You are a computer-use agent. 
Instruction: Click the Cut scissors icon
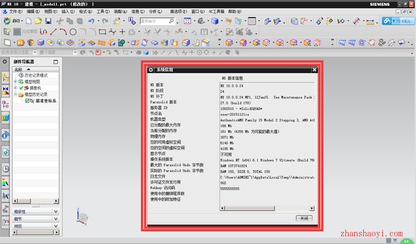tap(60, 21)
